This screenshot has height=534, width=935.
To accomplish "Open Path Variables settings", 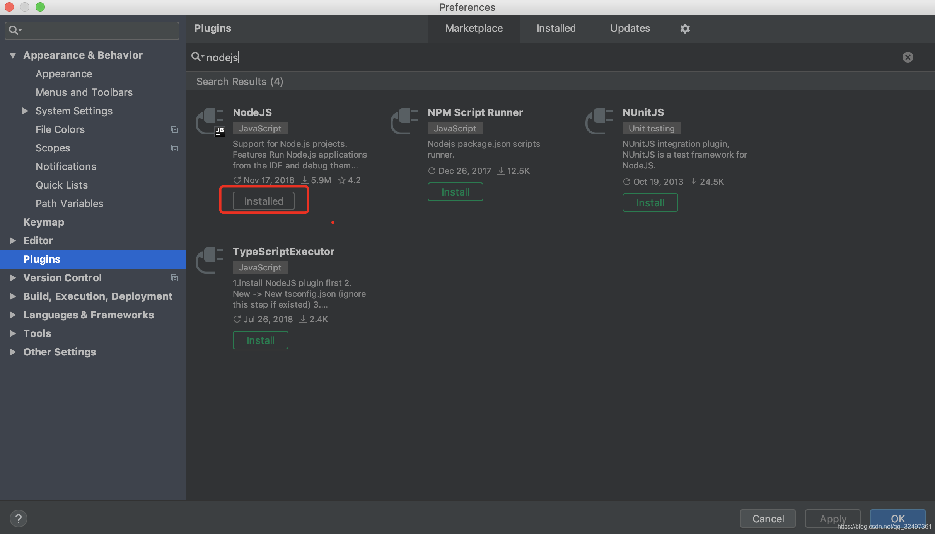I will [x=69, y=204].
